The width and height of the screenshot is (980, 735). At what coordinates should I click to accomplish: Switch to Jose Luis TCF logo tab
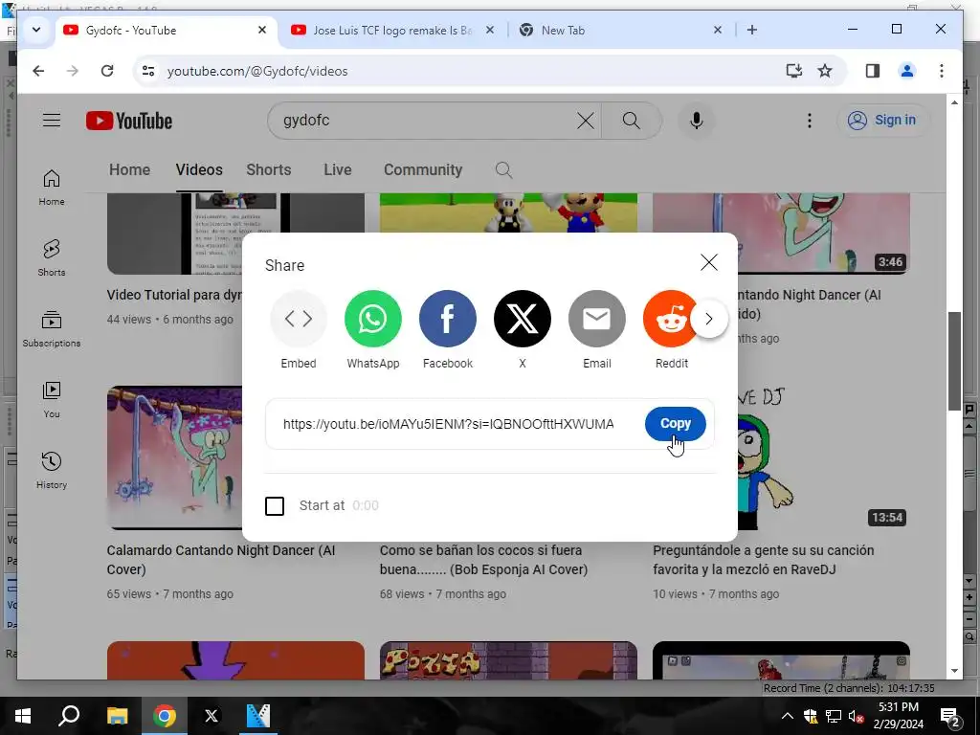[x=392, y=30]
